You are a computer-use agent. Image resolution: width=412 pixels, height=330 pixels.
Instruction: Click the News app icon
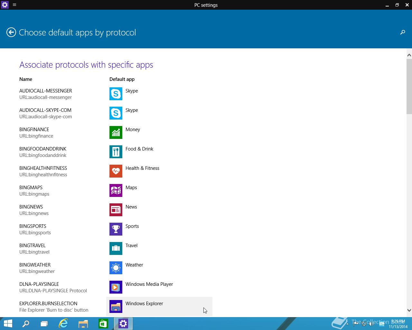[x=116, y=210]
